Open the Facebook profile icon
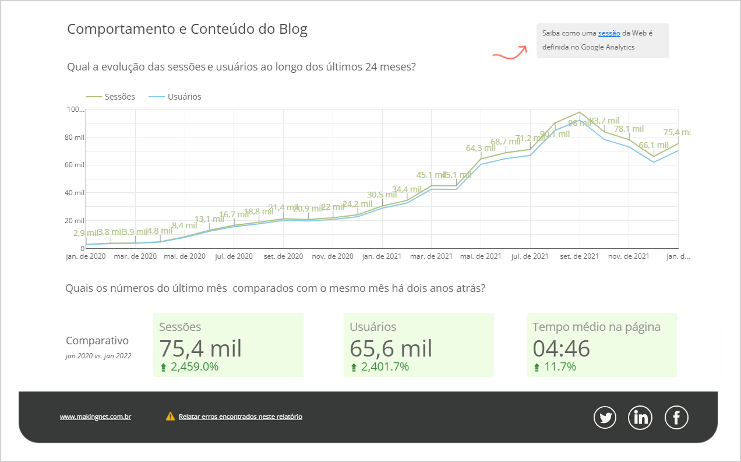 tap(676, 417)
